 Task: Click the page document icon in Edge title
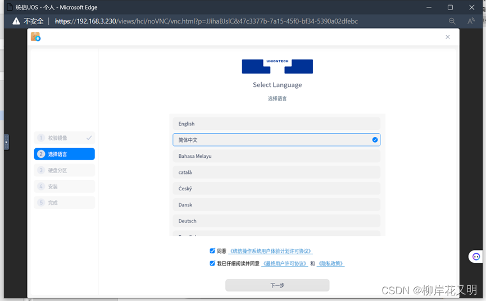point(10,7)
